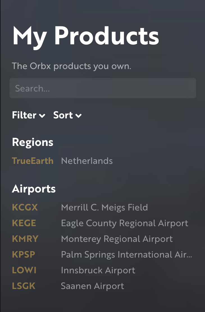The width and height of the screenshot is (205, 312).
Task: Open Innsbruck Airport product
Action: pyautogui.click(x=98, y=270)
